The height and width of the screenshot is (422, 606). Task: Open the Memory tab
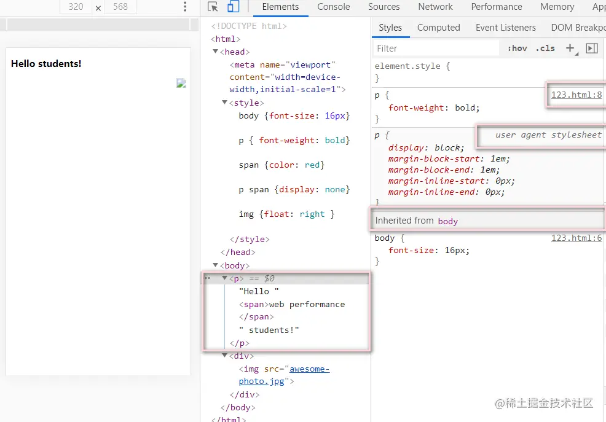point(557,7)
